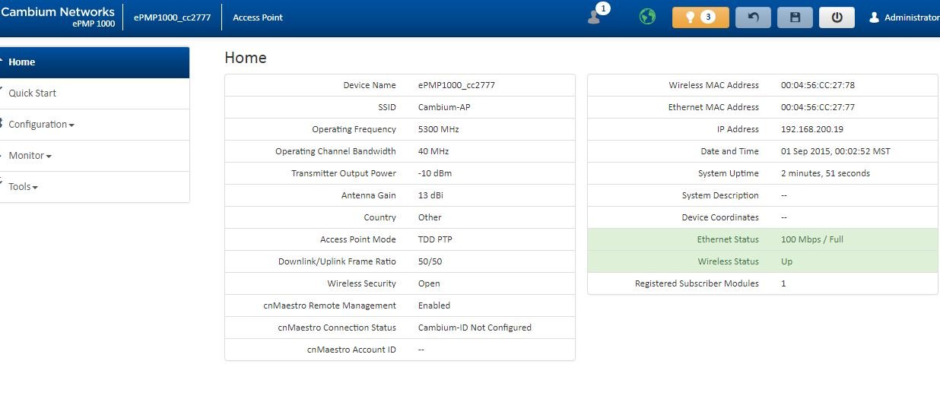Screen dimensions: 940x402
Task: Click the green Wireless Status row
Action: 762,261
